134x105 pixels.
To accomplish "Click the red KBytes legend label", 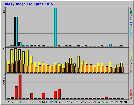I will (x=131, y=94).
